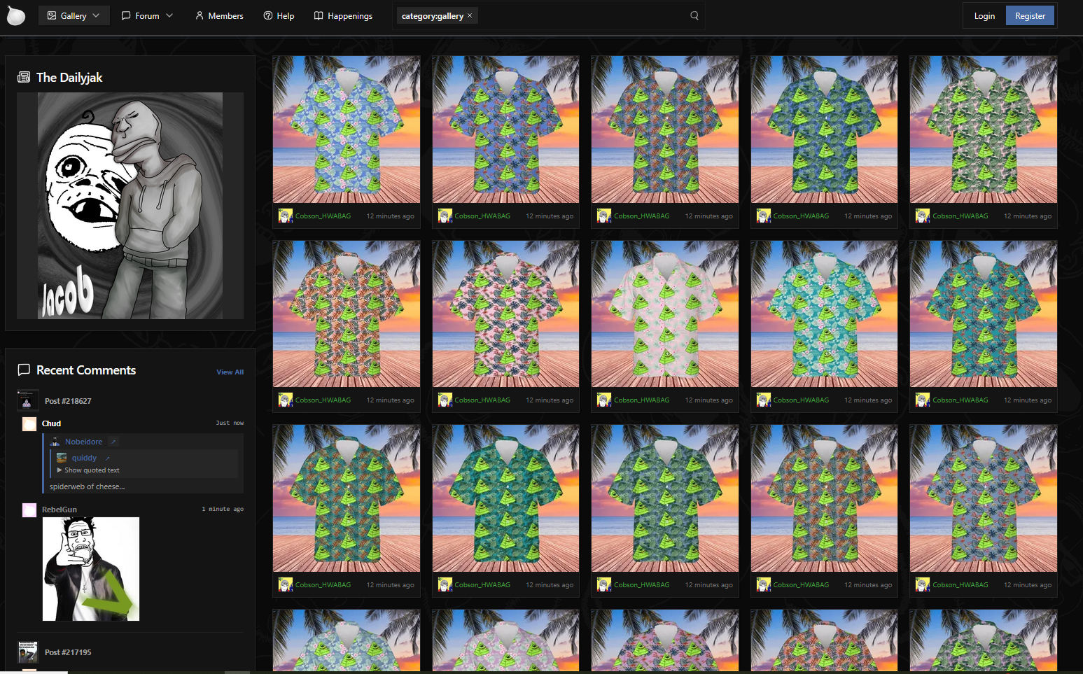Remove the category:gallery search tag
The width and height of the screenshot is (1083, 674).
pyautogui.click(x=470, y=15)
